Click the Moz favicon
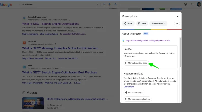 pos(24,67)
